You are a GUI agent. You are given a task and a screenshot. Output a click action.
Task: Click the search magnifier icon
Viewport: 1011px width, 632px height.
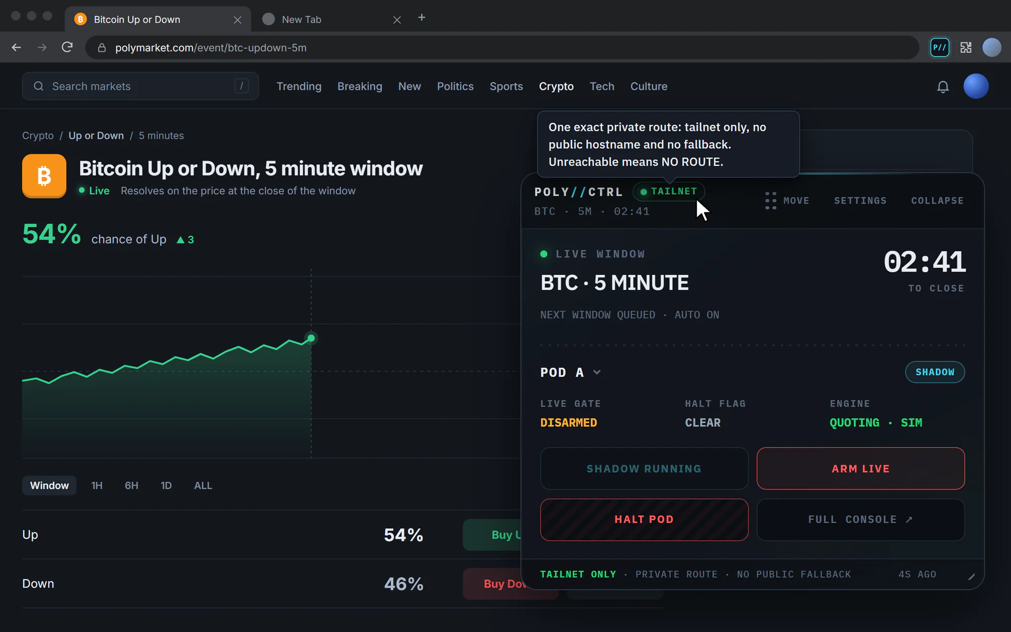tap(38, 86)
